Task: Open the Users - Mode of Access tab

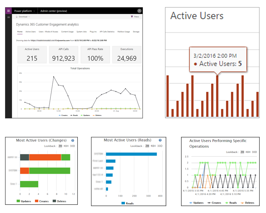Action: (48, 32)
